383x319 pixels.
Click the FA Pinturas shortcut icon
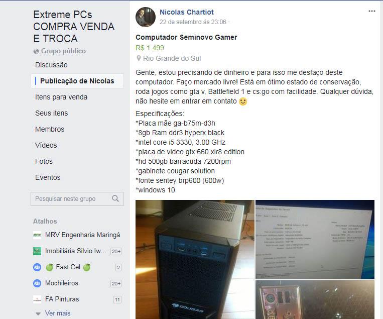37,299
